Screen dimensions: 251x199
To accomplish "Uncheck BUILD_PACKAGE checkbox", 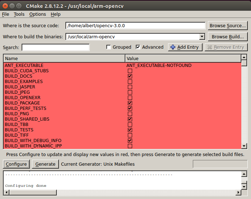I will 130,103.
